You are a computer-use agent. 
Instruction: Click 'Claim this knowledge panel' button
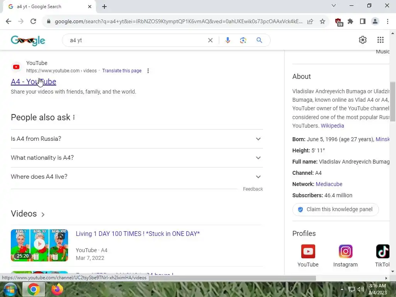pyautogui.click(x=335, y=209)
